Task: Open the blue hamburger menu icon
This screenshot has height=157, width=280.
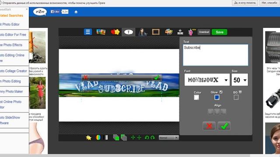Action: 88,32
